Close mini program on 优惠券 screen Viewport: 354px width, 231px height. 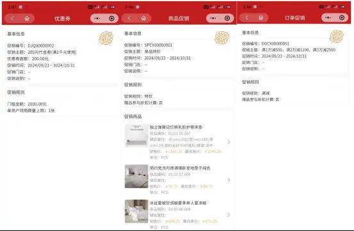(x=111, y=19)
